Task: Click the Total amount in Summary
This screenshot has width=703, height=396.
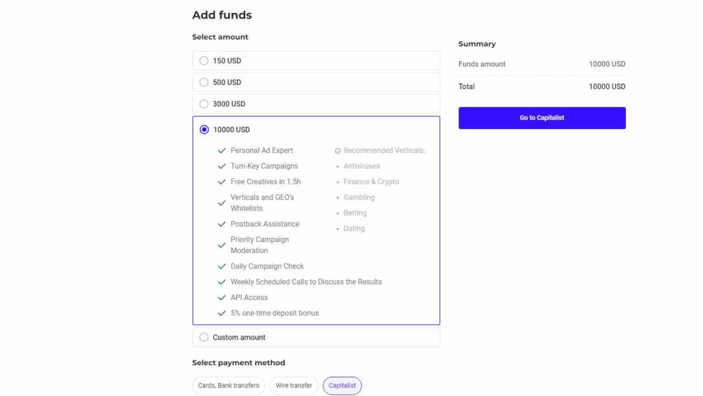Action: (607, 86)
